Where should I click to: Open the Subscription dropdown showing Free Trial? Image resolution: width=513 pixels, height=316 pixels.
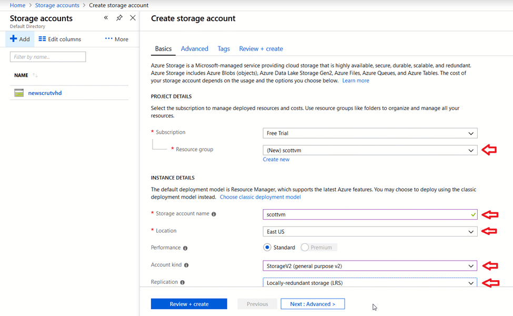pos(370,133)
